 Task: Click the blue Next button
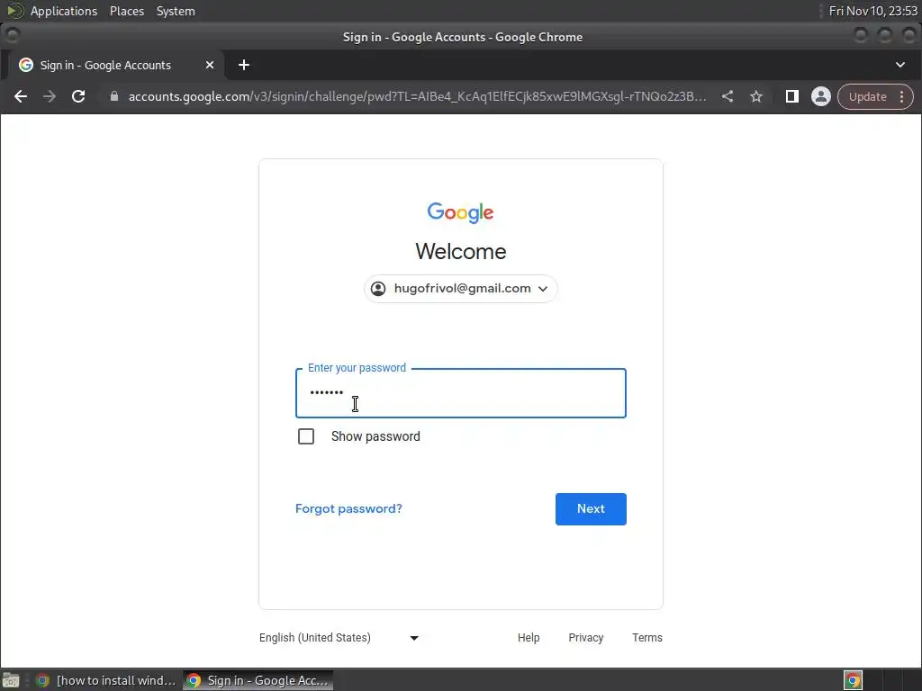[591, 509]
